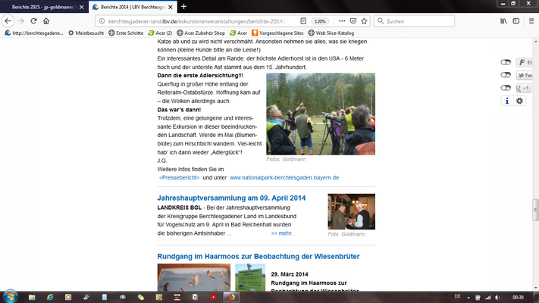Reset the 120% zoom level

(x=320, y=21)
